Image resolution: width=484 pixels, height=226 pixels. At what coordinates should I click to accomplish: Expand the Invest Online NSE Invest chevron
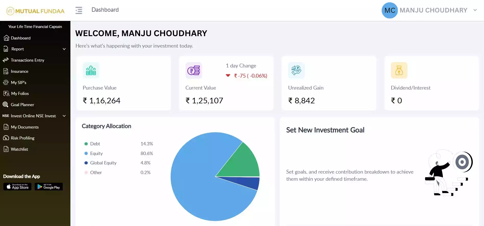64,116
